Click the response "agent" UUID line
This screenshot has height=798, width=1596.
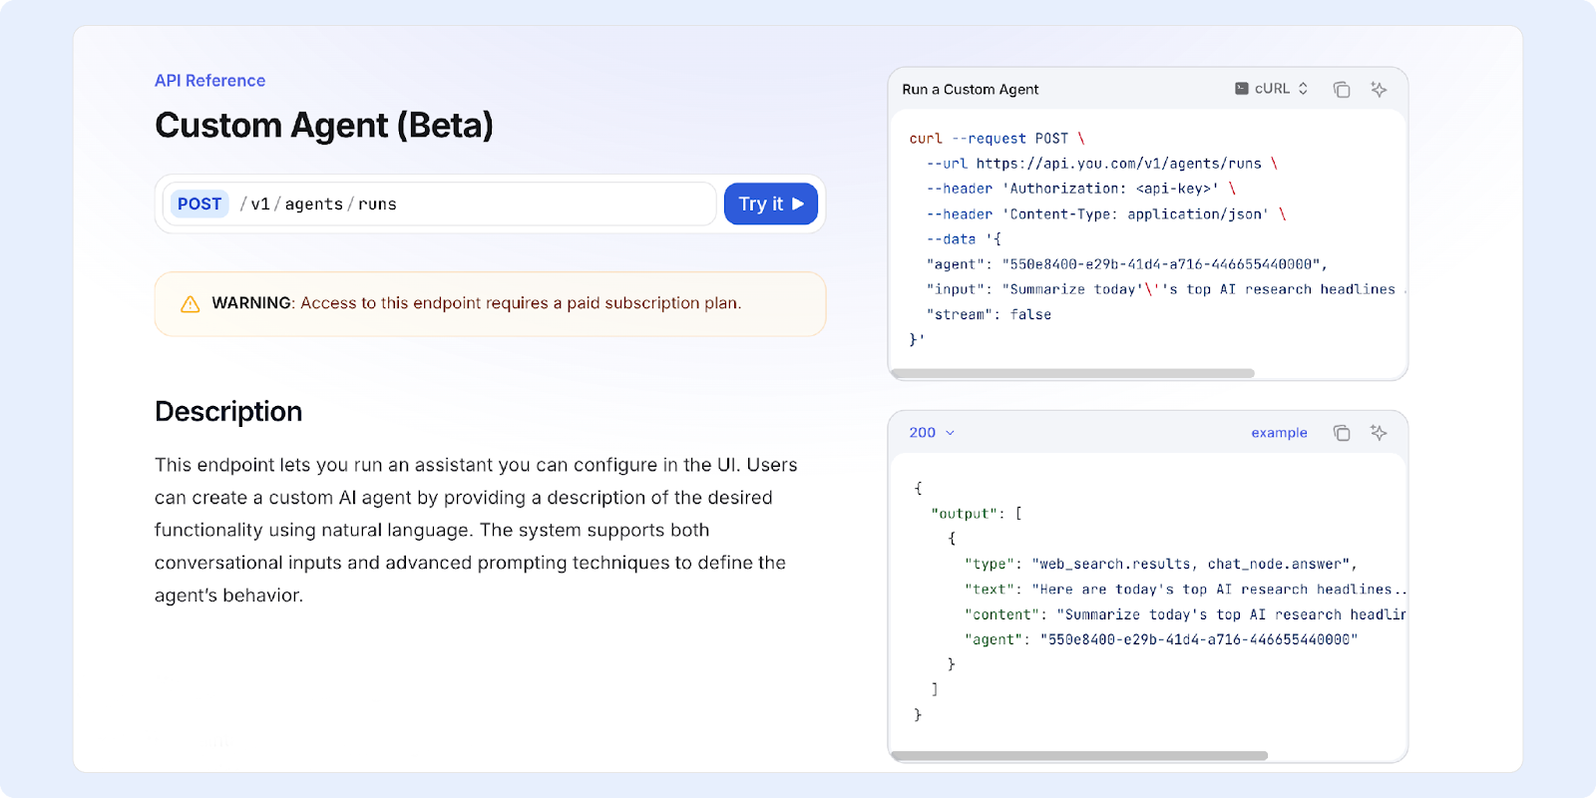[1161, 639]
